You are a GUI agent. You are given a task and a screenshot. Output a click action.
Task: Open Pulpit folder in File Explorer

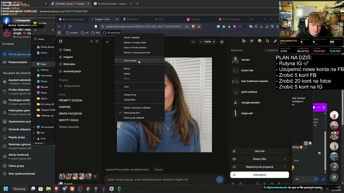coord(43,64)
